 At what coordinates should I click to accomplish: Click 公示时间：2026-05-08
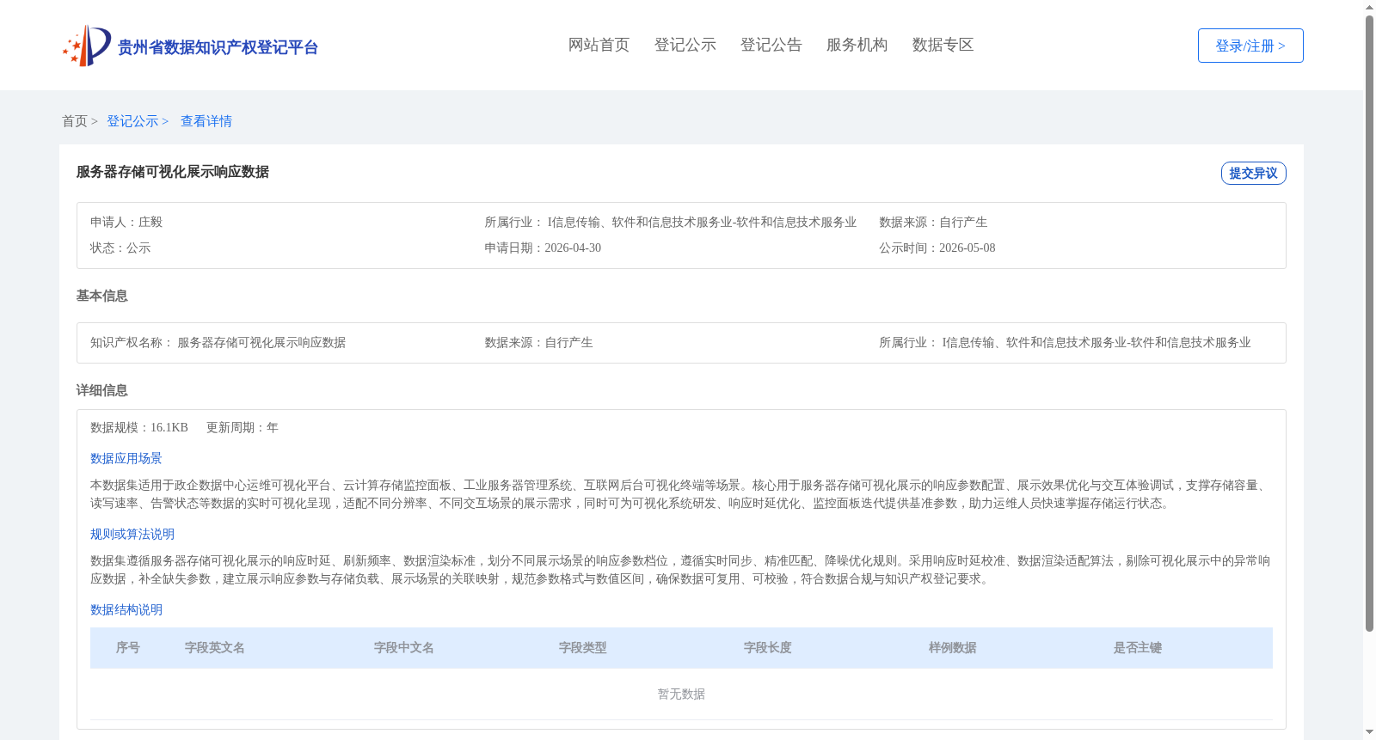pos(937,248)
